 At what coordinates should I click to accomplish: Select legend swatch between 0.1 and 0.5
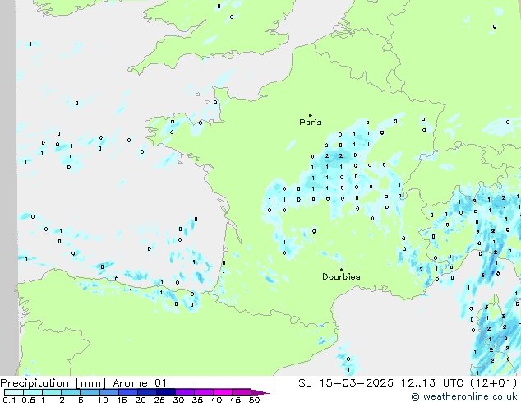(x=14, y=392)
